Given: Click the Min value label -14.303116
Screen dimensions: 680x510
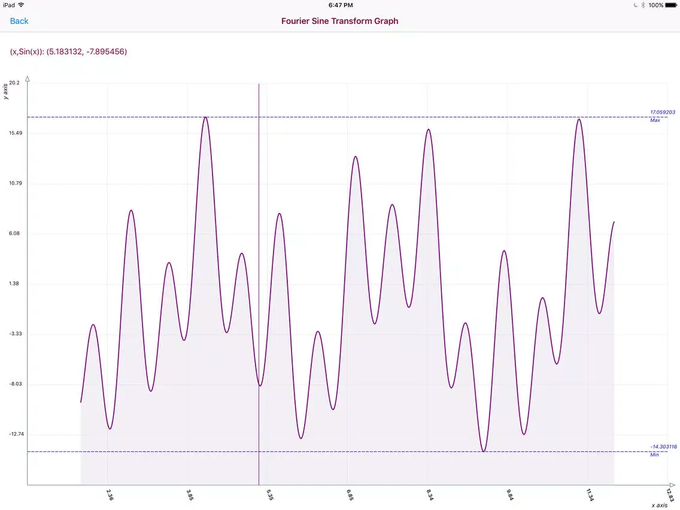Looking at the screenshot, I should point(663,447).
